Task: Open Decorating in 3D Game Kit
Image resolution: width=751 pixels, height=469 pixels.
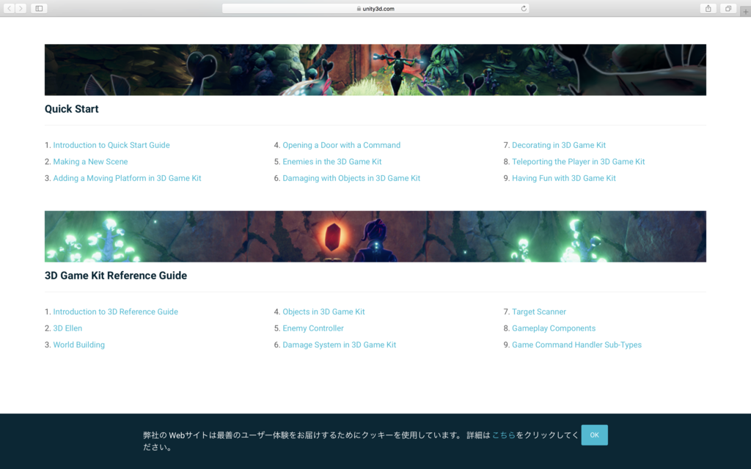Action: tap(559, 145)
